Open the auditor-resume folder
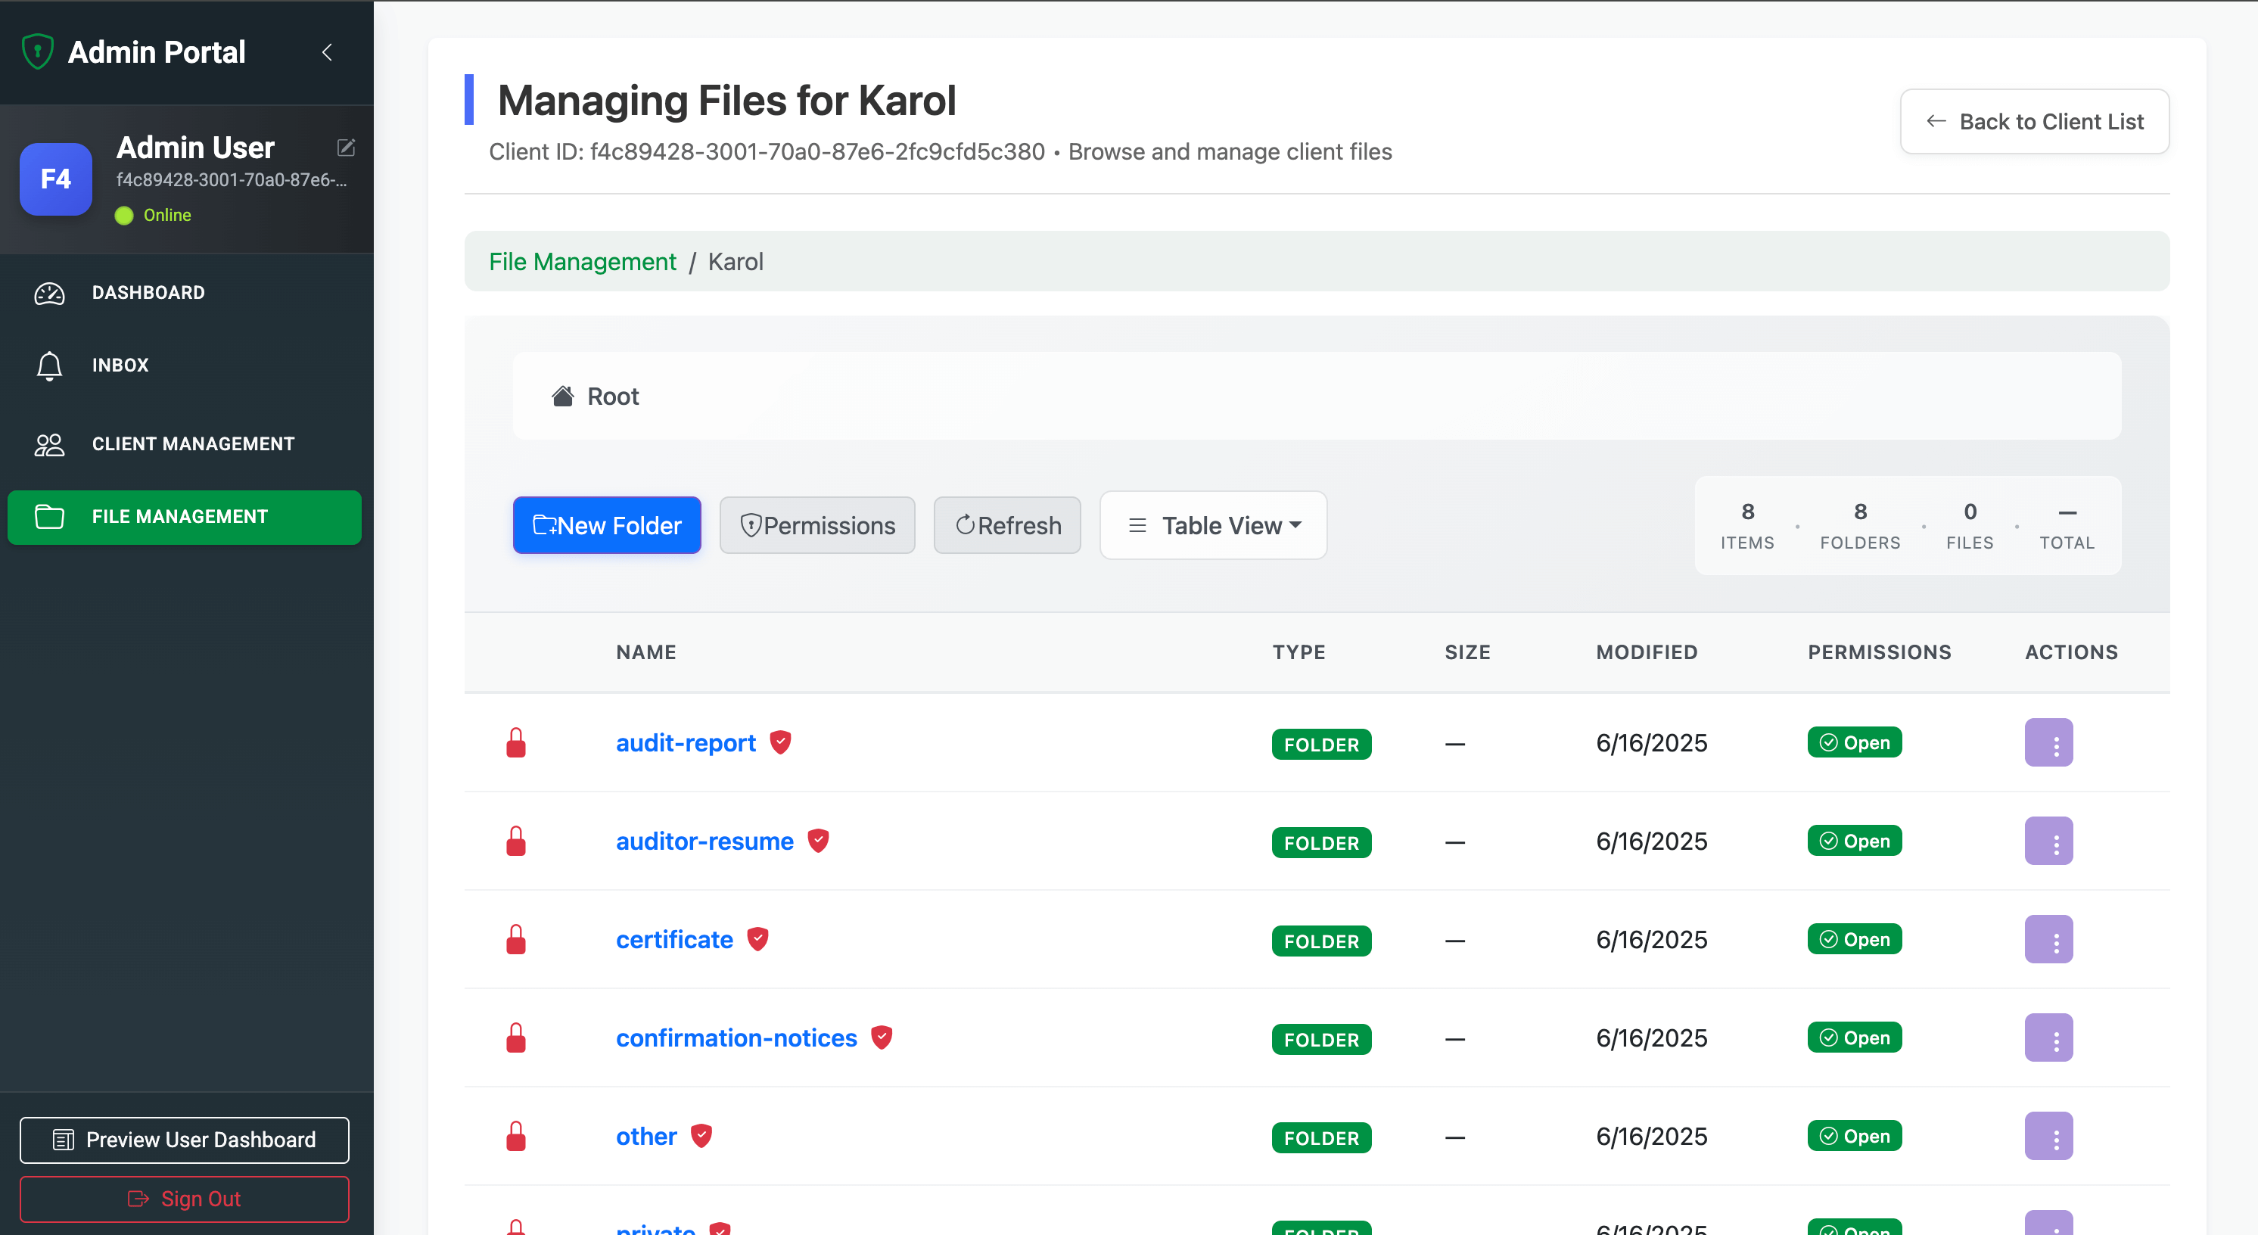 tap(704, 841)
